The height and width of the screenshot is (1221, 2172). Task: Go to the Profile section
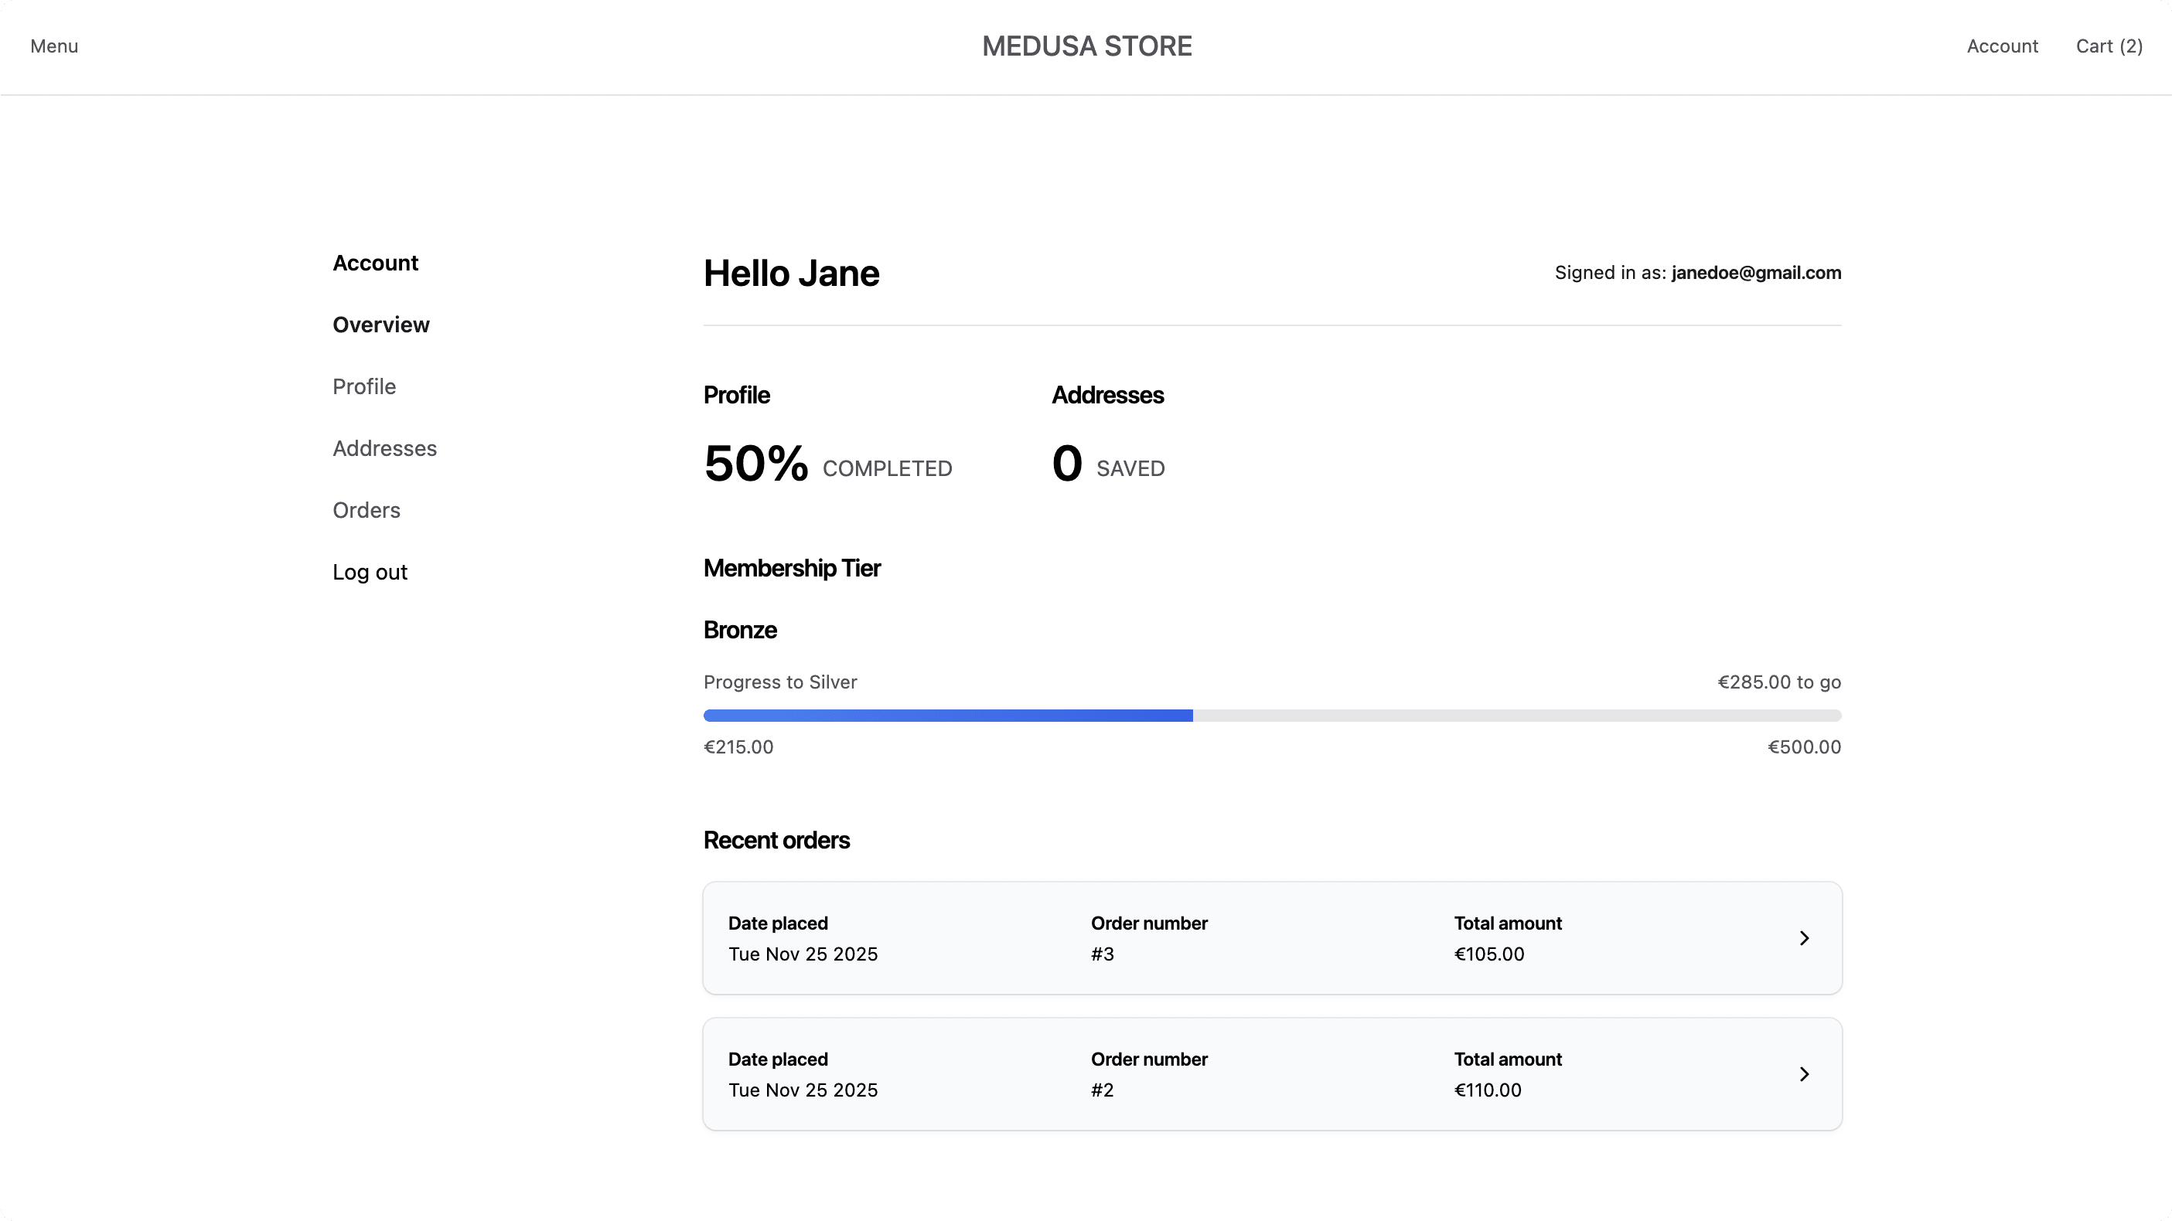point(363,386)
